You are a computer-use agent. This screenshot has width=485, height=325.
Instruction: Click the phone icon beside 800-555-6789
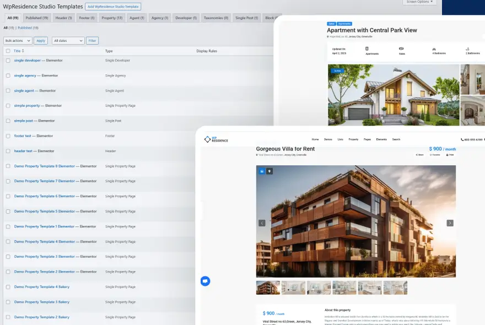click(x=462, y=140)
